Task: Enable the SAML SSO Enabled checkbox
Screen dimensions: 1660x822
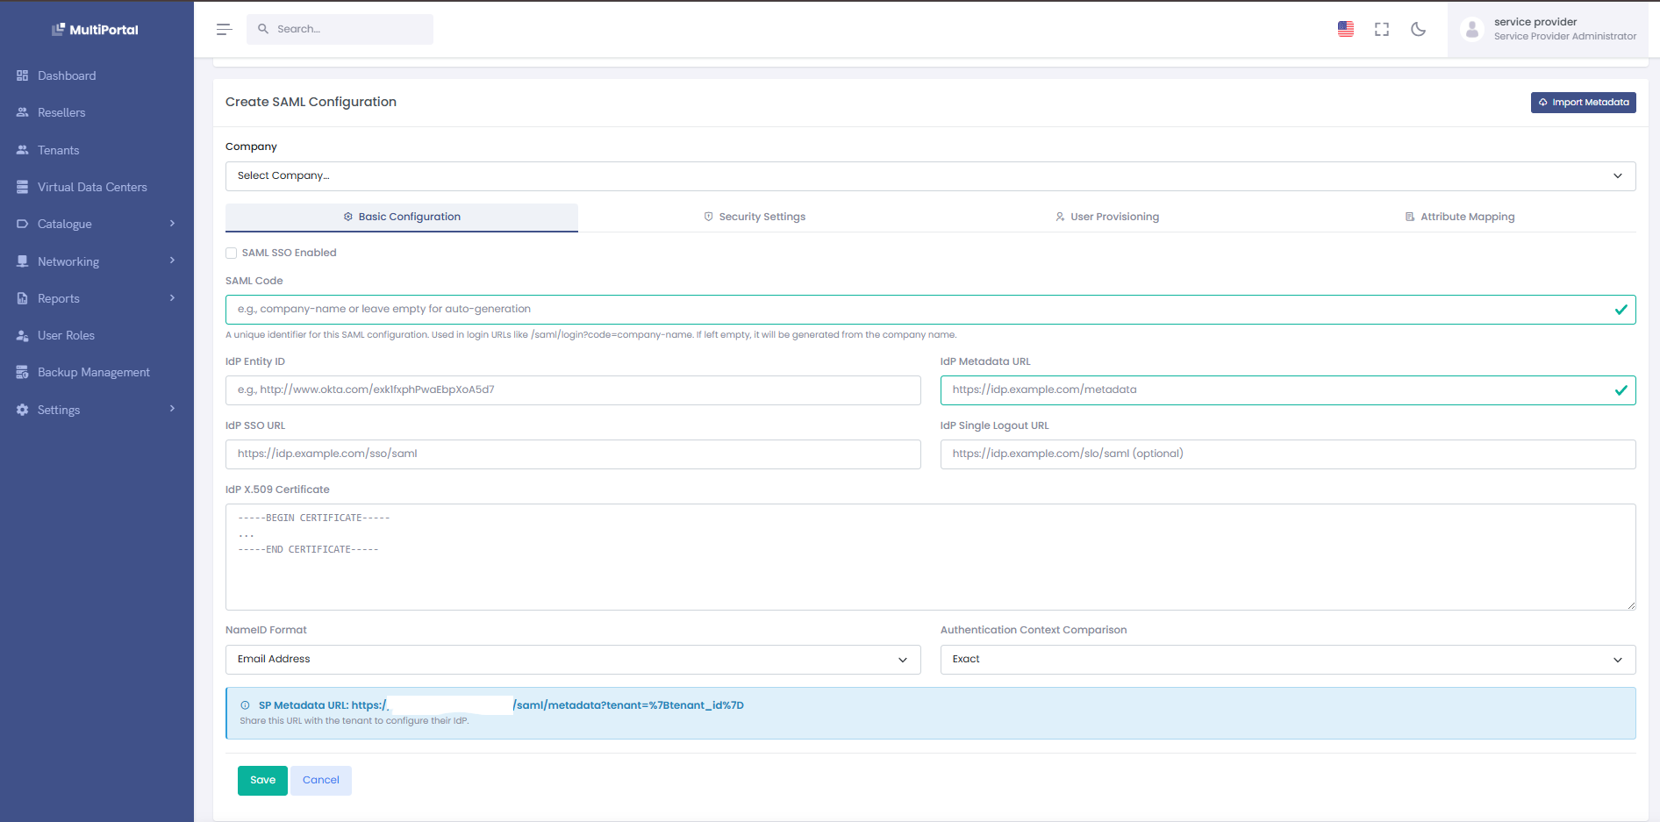Action: coord(231,253)
